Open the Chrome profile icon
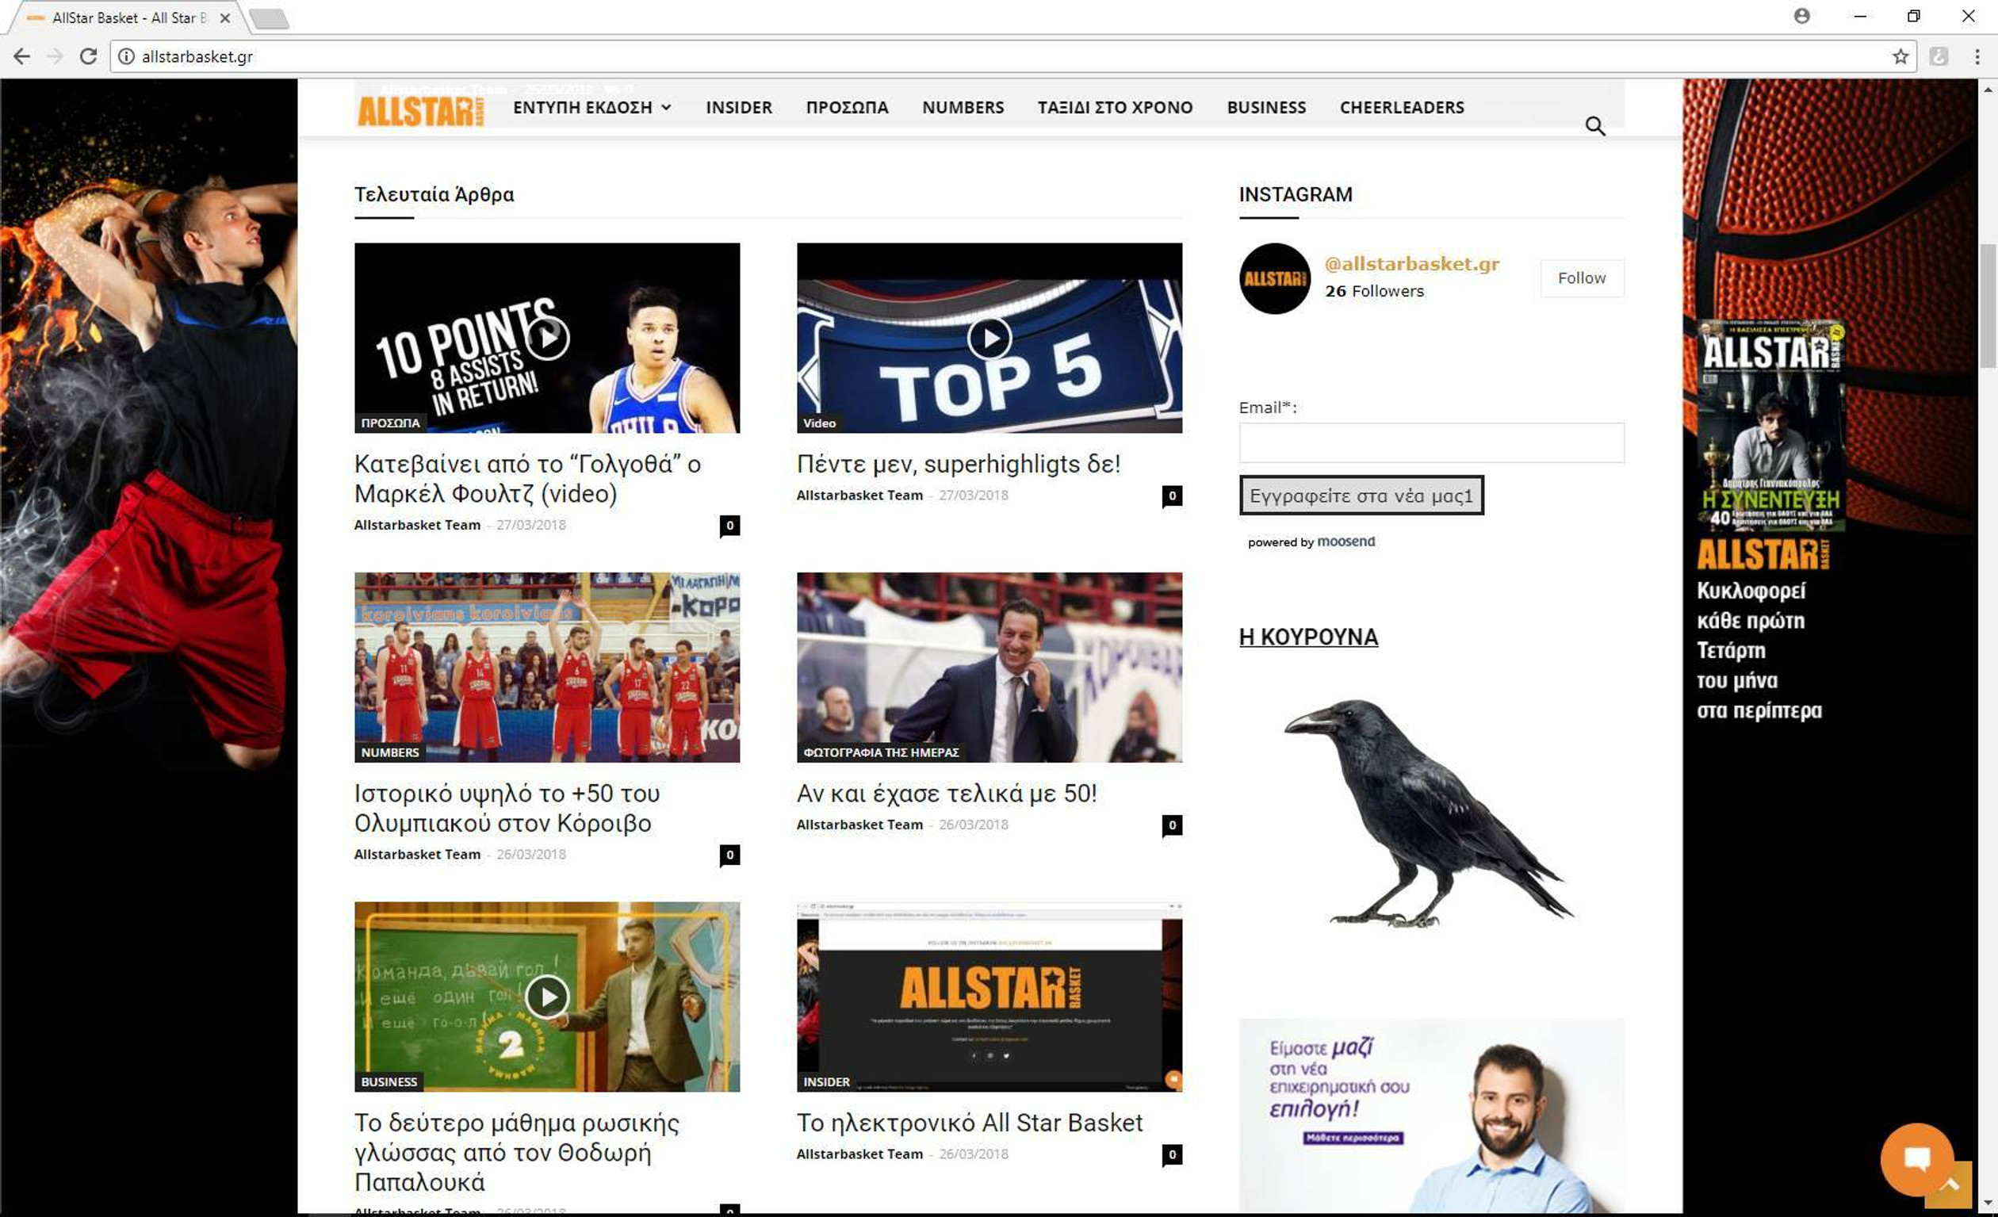The width and height of the screenshot is (1998, 1217). click(1801, 16)
